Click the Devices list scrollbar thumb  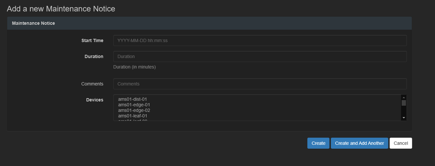click(x=404, y=103)
